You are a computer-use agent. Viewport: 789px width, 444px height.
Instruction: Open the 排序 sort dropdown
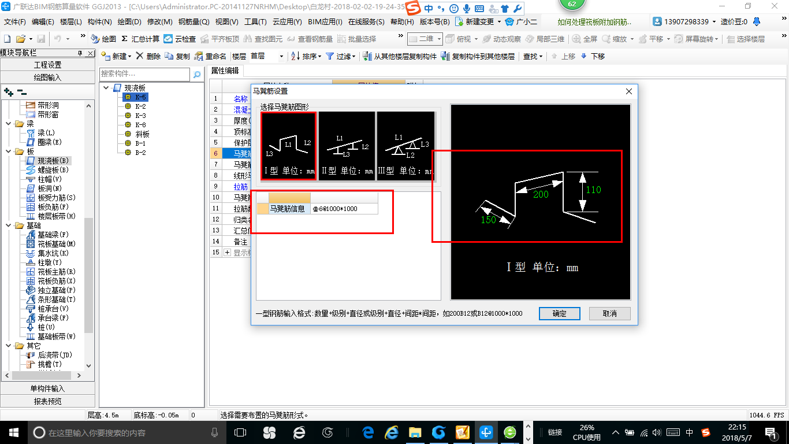306,56
